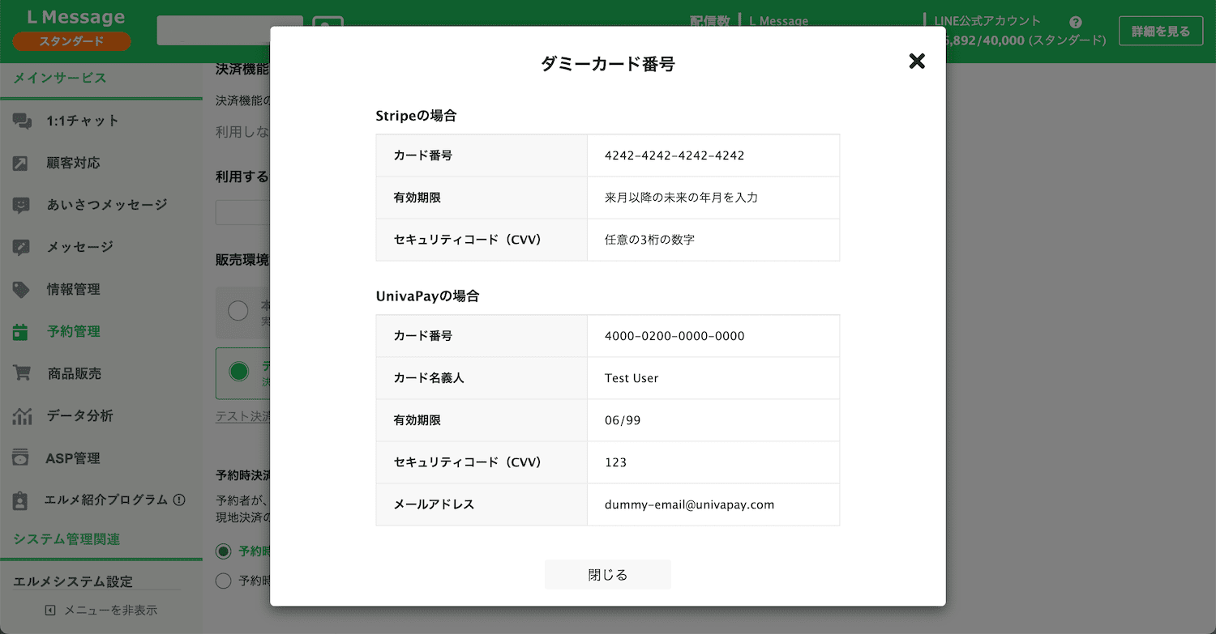
Task: Click the スタンダード plan badge
Action: click(x=72, y=41)
